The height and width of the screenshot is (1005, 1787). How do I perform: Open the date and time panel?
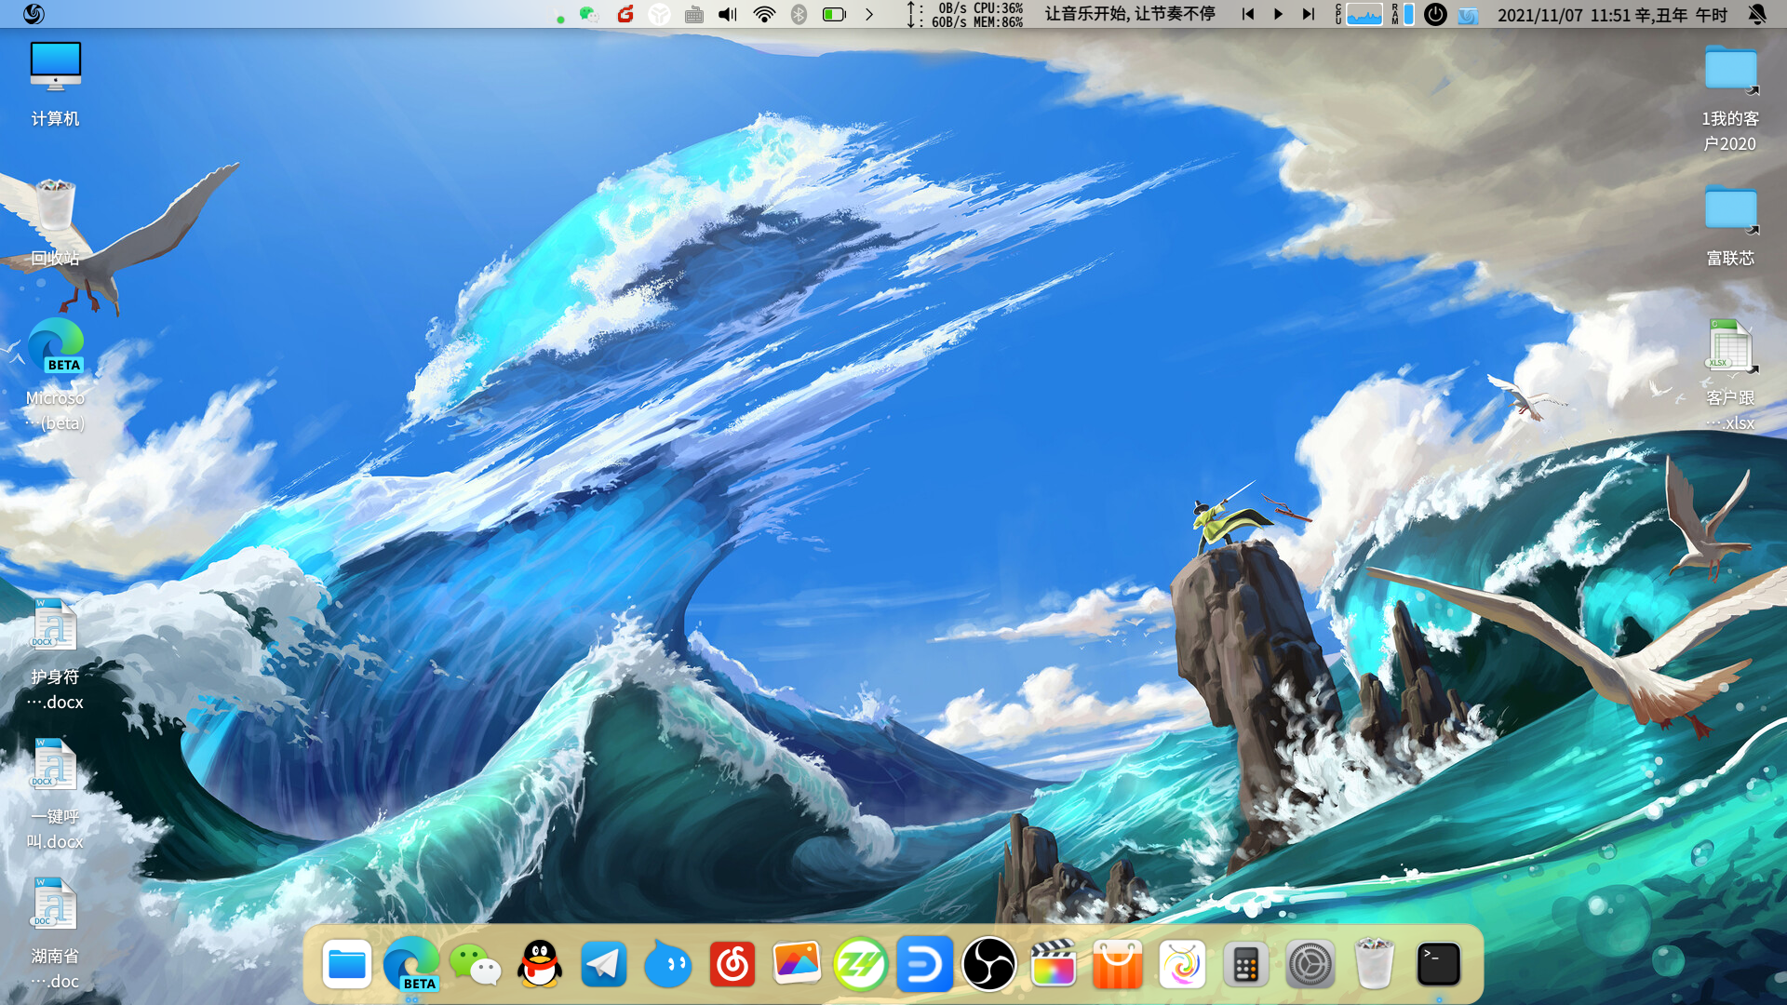coord(1612,14)
